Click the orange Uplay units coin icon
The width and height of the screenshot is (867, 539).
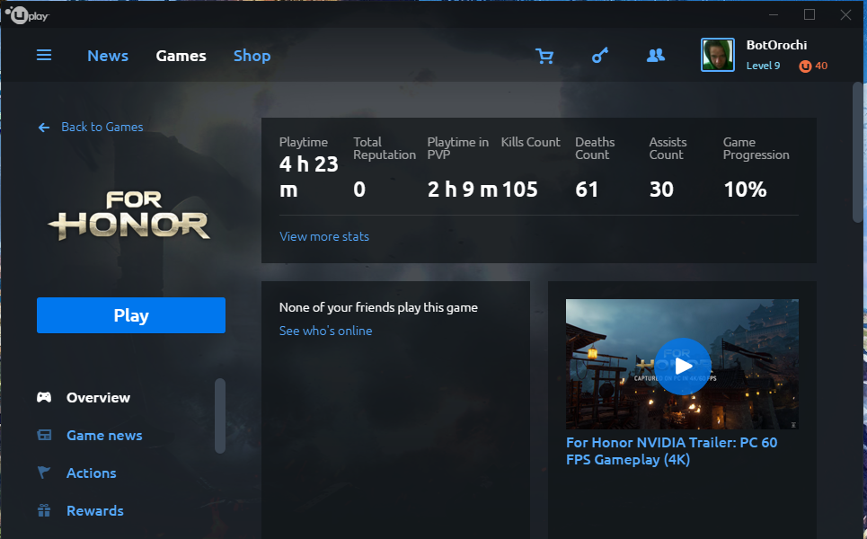[x=805, y=66]
